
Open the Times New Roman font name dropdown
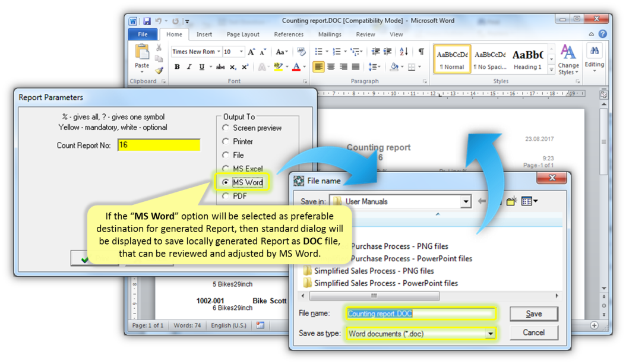pos(219,52)
